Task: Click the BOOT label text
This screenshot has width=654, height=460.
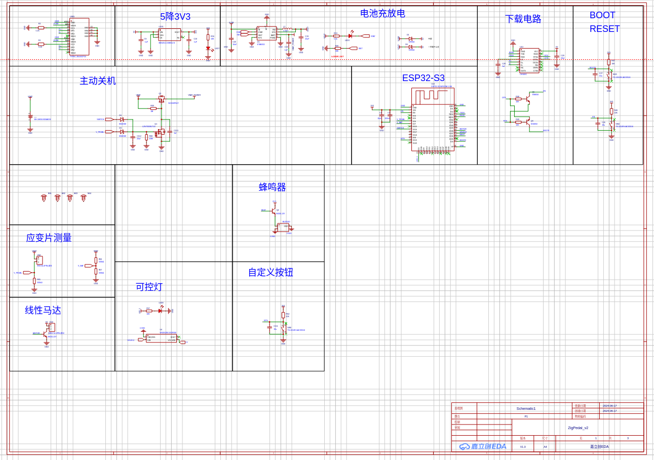Action: pos(602,15)
